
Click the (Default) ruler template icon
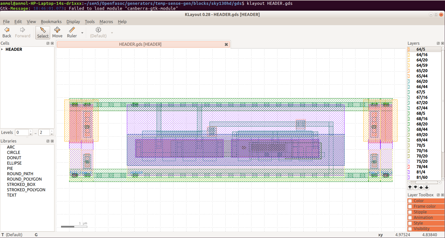(98, 30)
